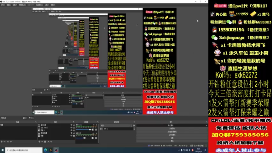Adjust the desktop audio volume slider
The image size is (272, 153).
[83, 138]
